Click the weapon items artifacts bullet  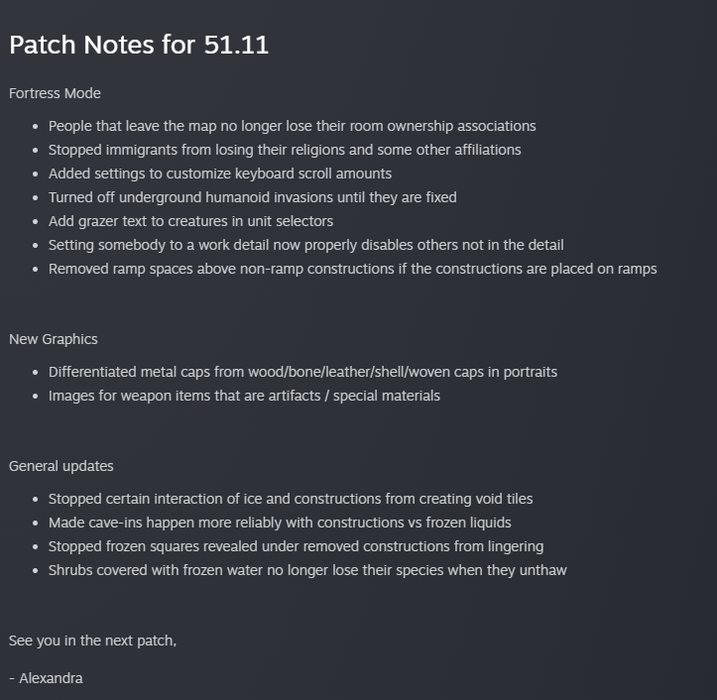pyautogui.click(x=244, y=396)
